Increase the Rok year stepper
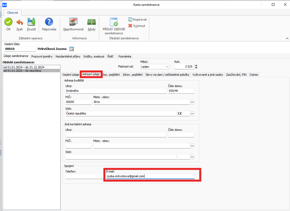Image resolution: width=290 pixels, height=211 pixels. pos(196,66)
